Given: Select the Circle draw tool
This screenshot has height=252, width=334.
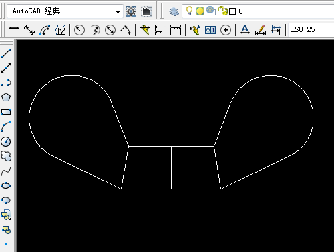Looking at the screenshot, I should click(6, 141).
